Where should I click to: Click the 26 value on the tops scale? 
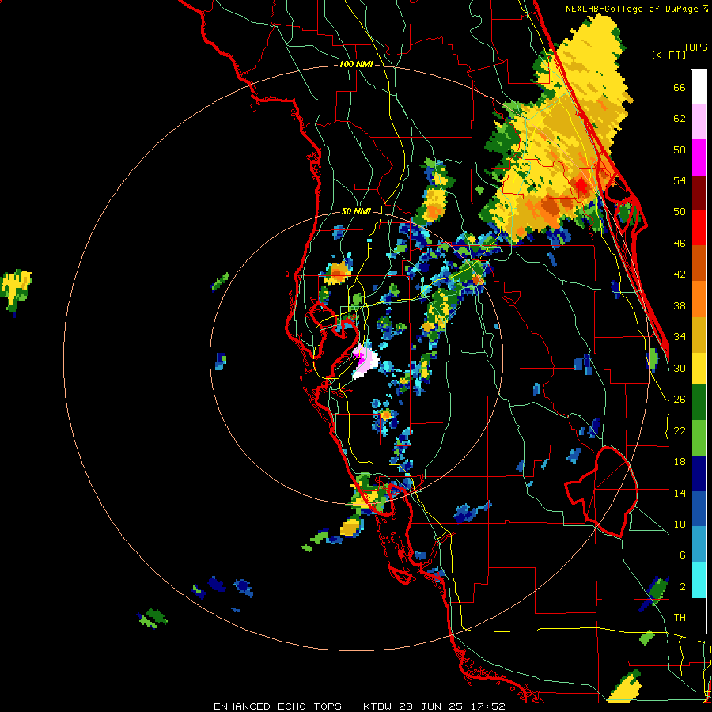[x=680, y=400]
